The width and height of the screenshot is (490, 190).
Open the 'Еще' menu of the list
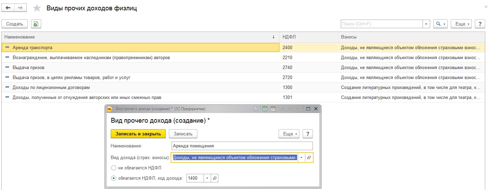coord(461,24)
